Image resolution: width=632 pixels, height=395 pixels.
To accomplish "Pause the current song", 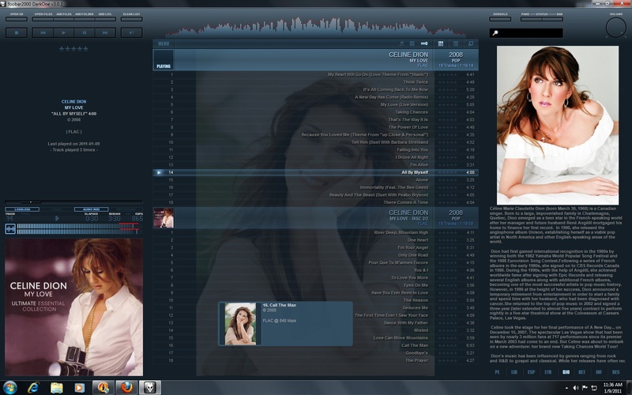I will (x=85, y=32).
